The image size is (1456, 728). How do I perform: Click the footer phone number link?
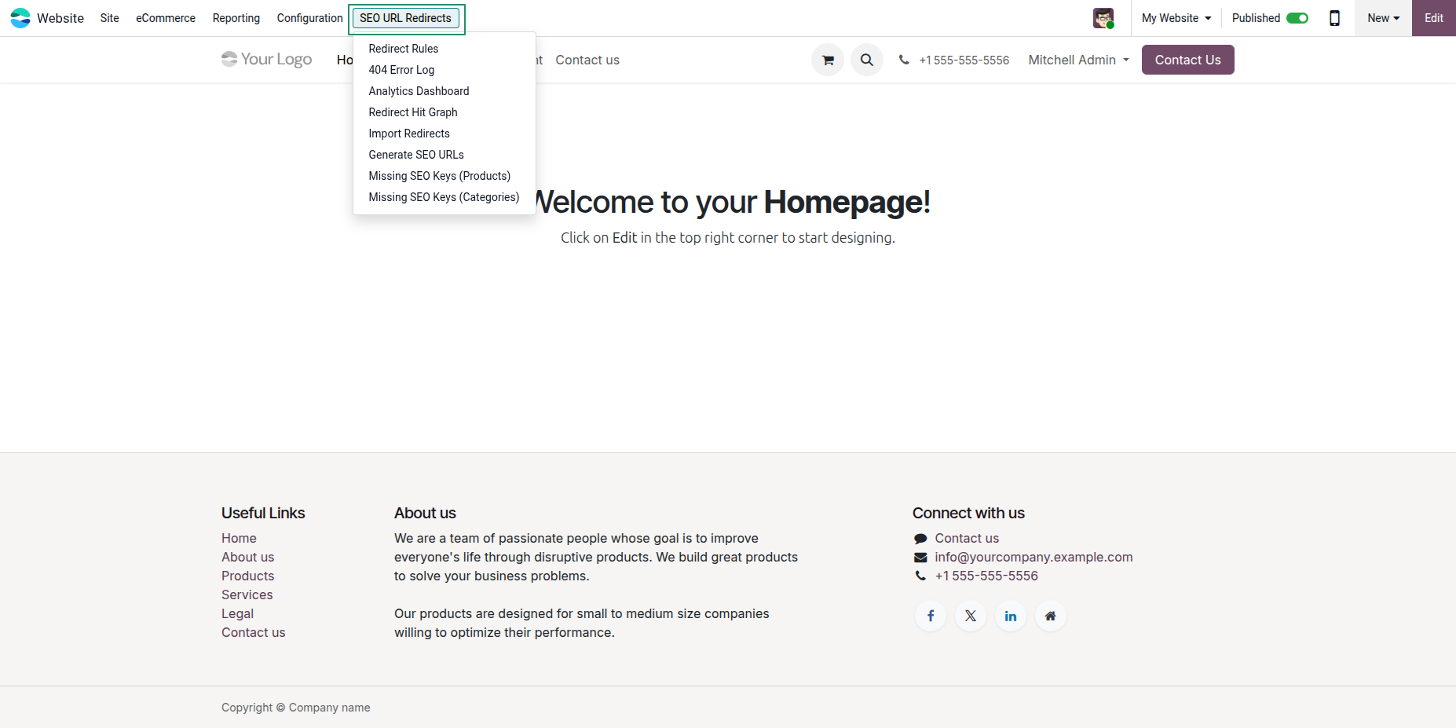click(986, 576)
